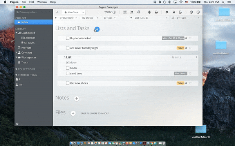This screenshot has height=146, width=235.
Task: Add a note with the Notes plus button
Action: [77, 99]
